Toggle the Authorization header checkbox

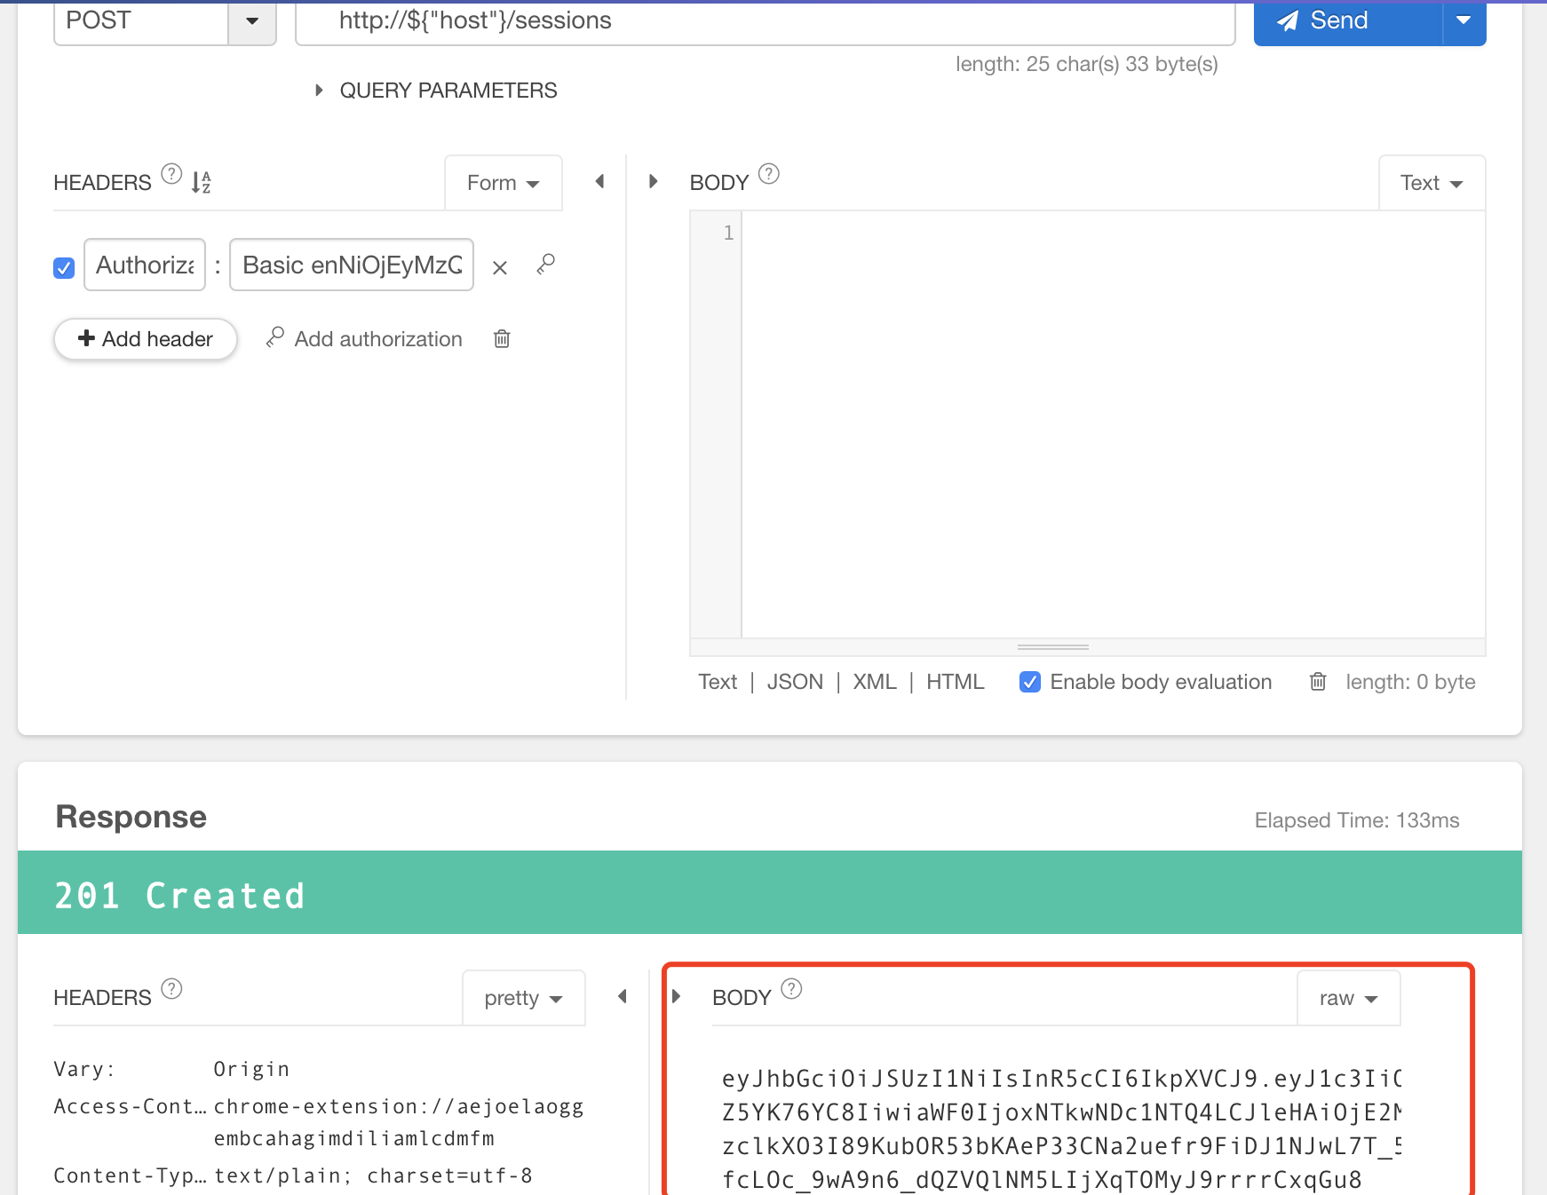[x=64, y=267]
